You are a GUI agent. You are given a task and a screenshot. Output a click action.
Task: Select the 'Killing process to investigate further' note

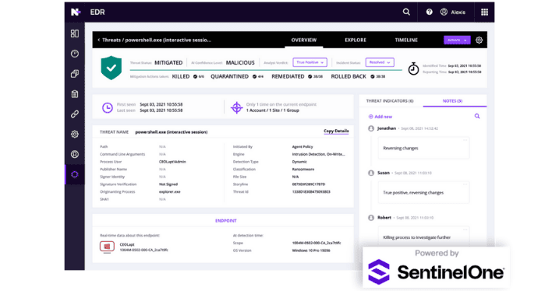[x=423, y=237]
